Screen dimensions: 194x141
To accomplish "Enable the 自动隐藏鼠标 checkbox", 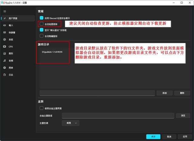I will tap(42, 36).
